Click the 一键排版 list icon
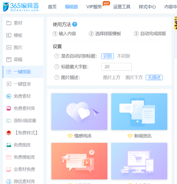177x184 pixels. point(9,72)
